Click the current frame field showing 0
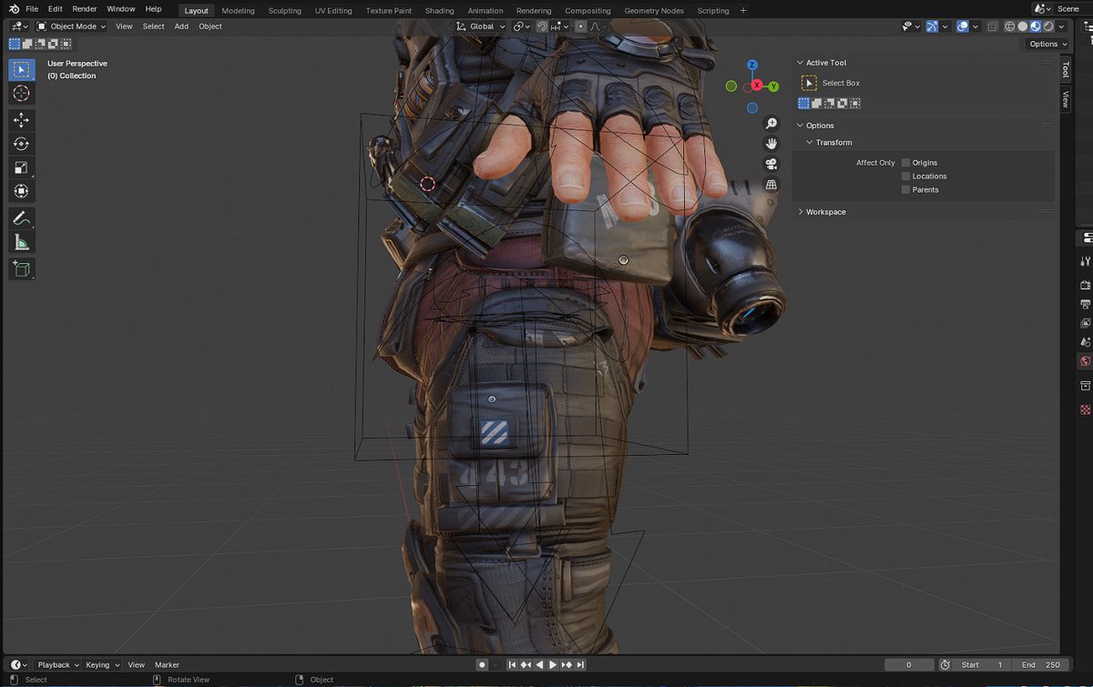The image size is (1093, 687). click(x=909, y=665)
